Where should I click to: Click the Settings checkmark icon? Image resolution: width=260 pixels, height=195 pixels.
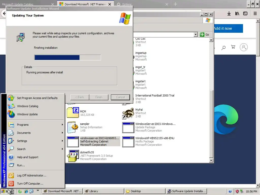[x=11, y=141]
